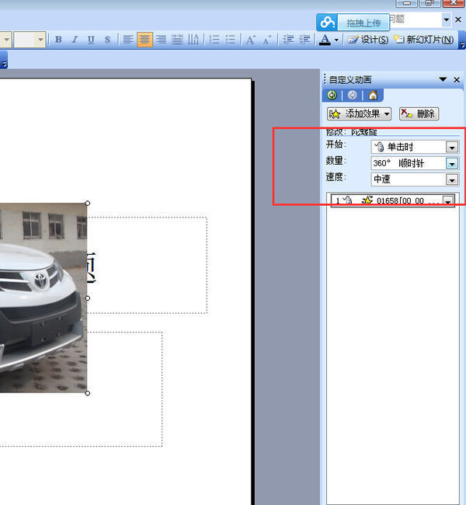Open the Design (设计) pane
The image size is (466, 505).
368,40
